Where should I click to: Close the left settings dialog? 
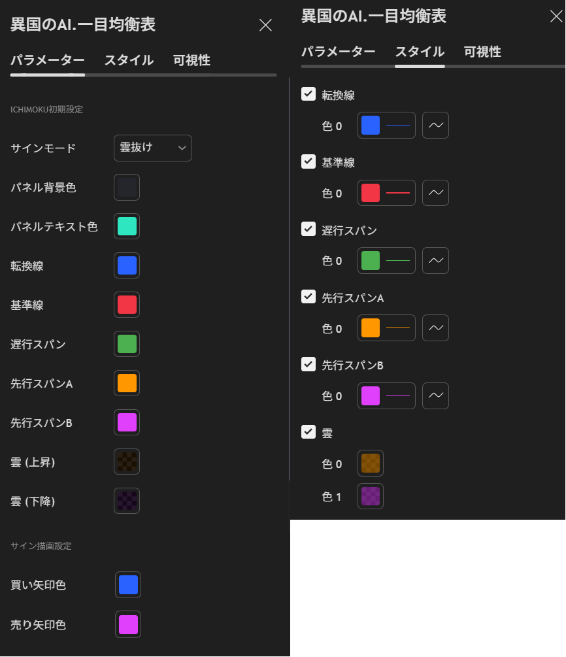[265, 25]
